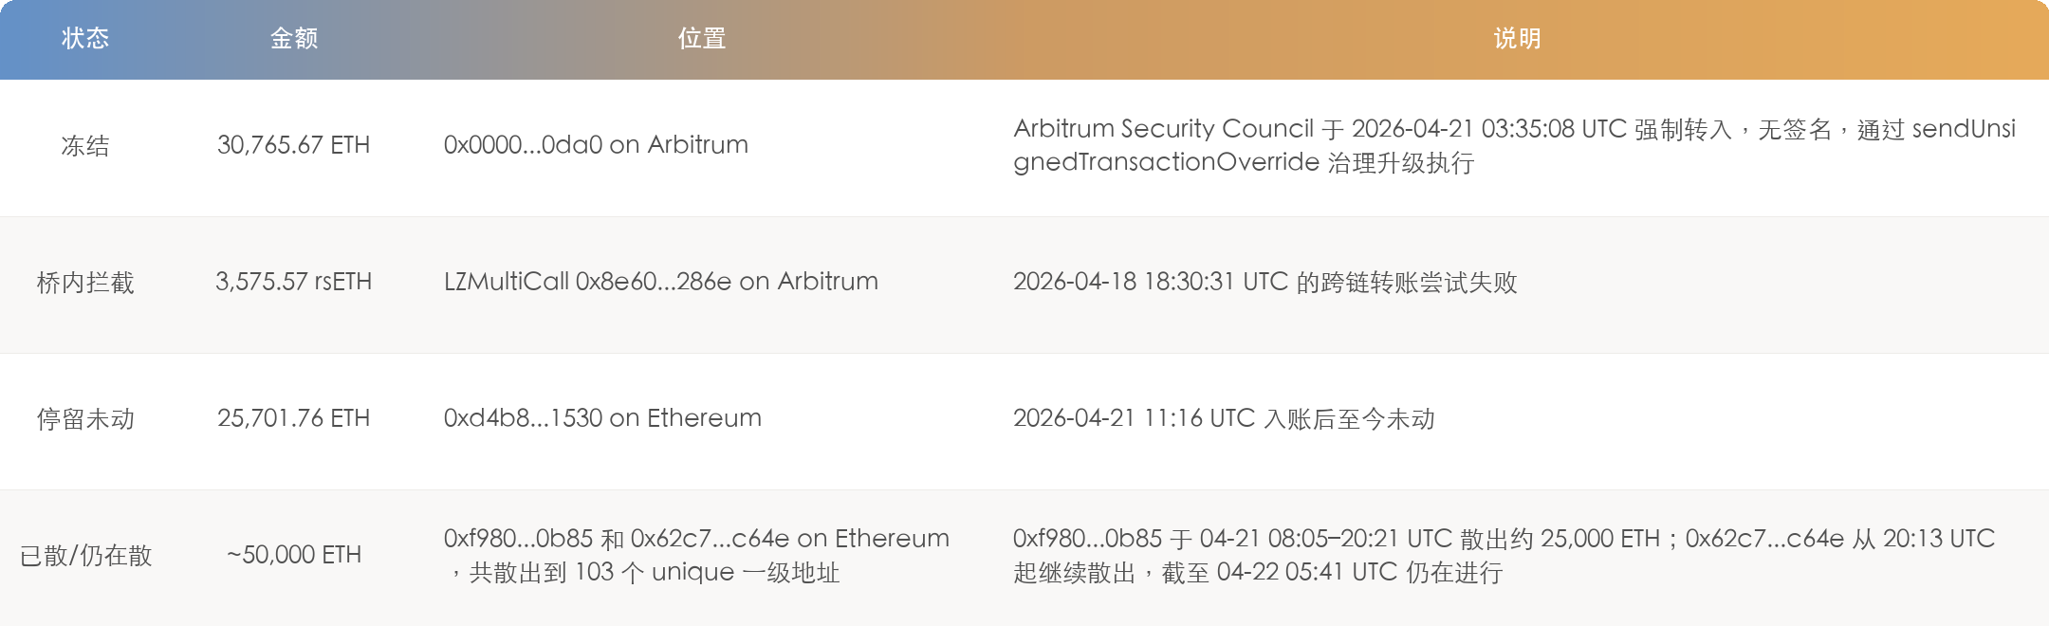Viewport: 2049px width, 626px height.
Task: Click the 位置 cell mentioning 103 个 unique 一级地址
Action: click(x=696, y=556)
